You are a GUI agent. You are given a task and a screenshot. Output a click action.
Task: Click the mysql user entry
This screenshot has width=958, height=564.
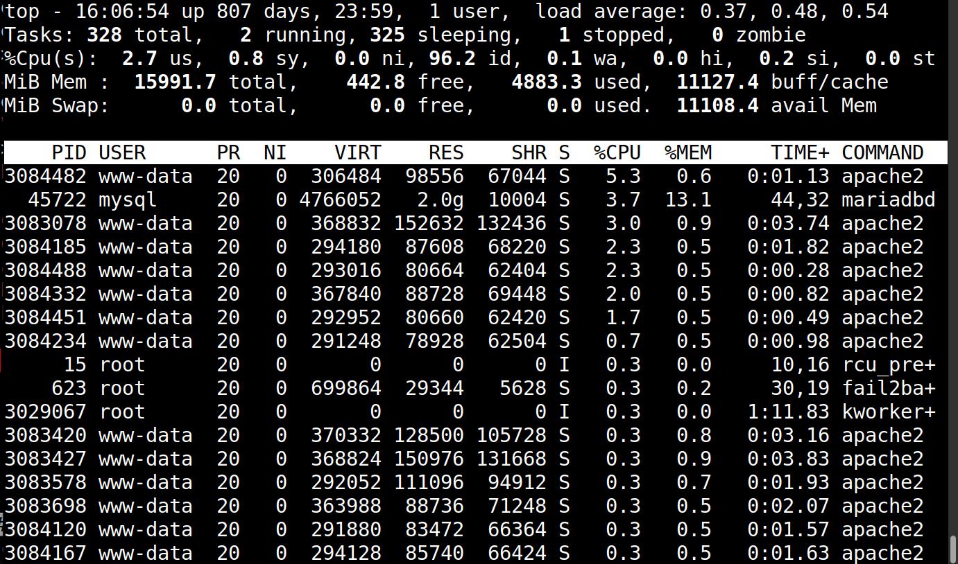pos(128,200)
